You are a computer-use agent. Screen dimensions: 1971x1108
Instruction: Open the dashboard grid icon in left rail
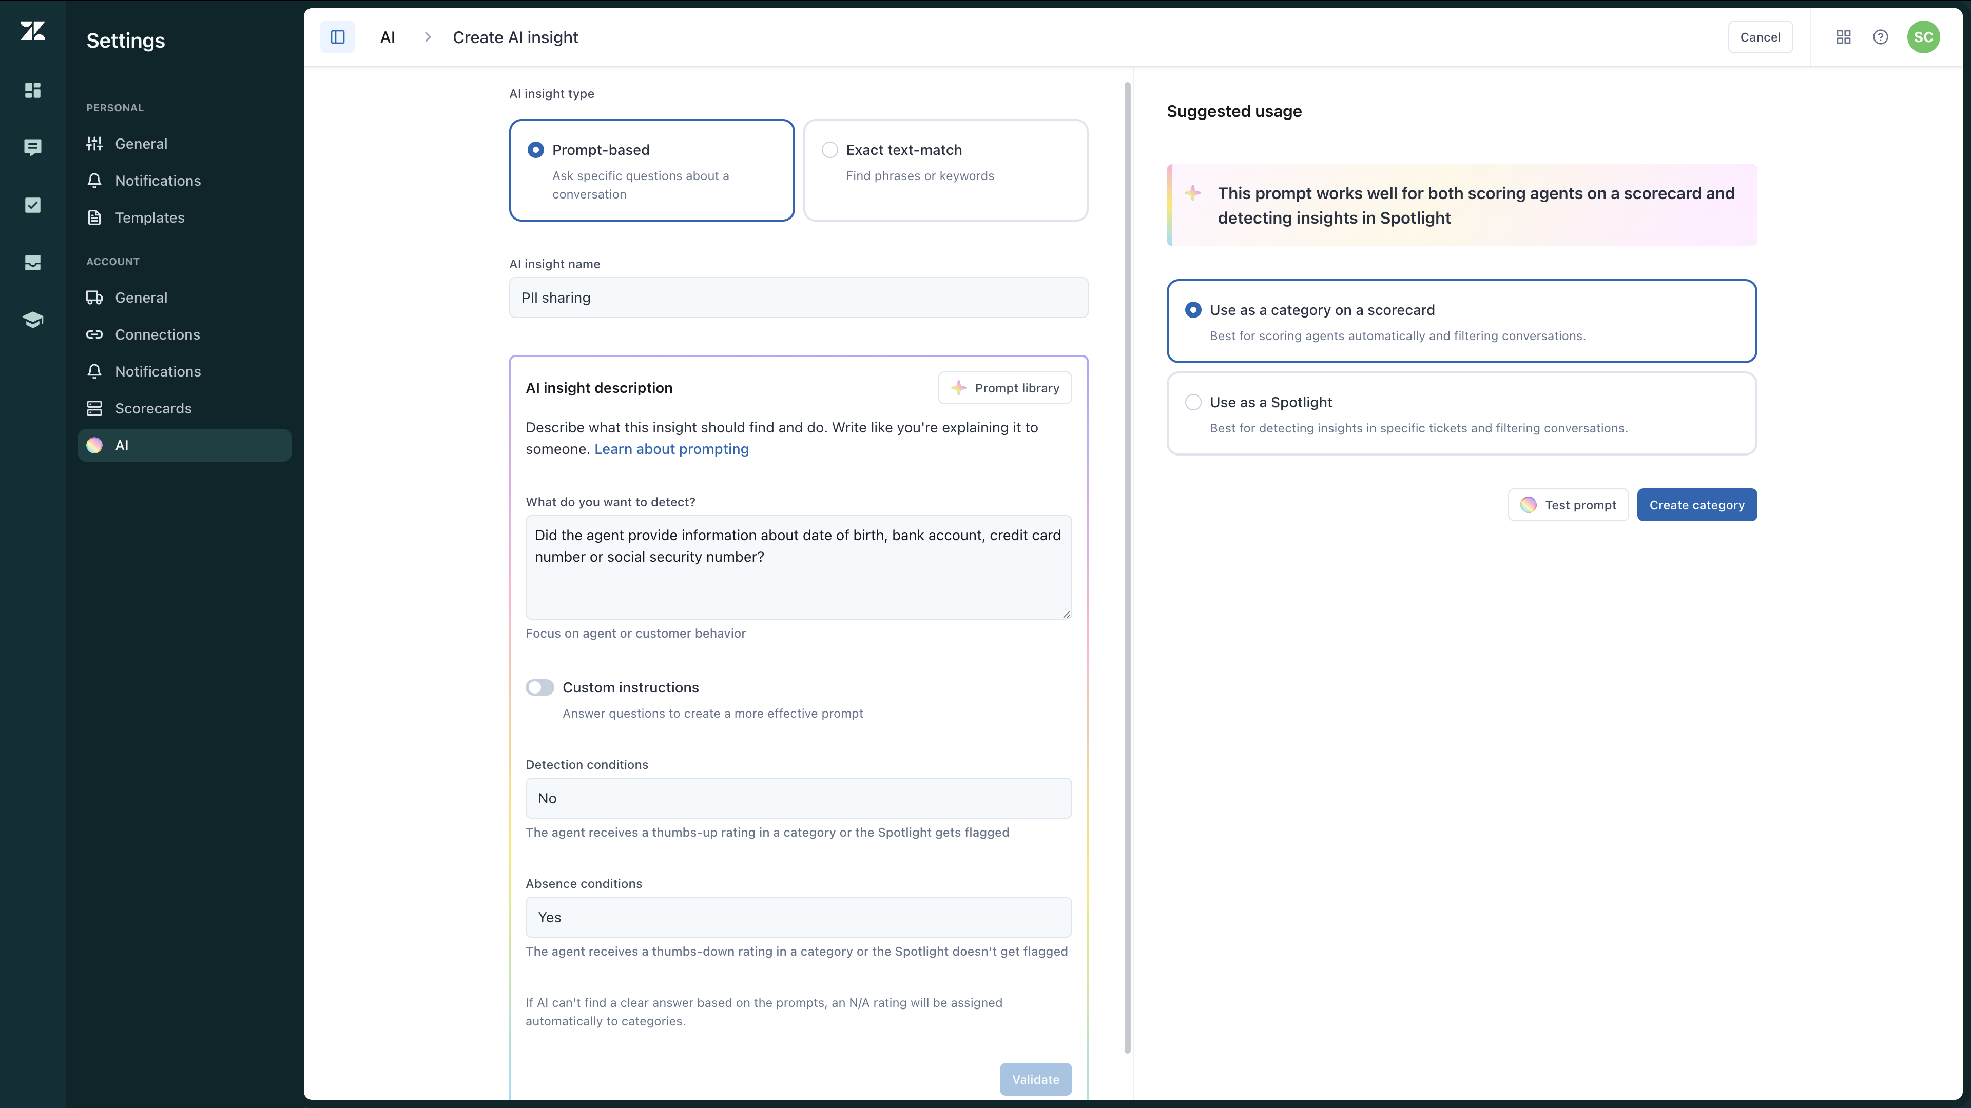[33, 90]
